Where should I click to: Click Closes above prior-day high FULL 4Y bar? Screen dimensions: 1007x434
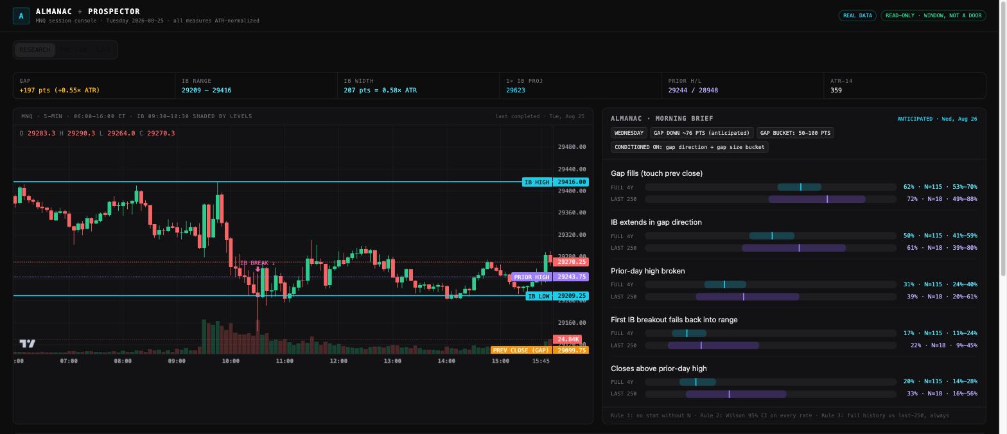click(x=771, y=382)
